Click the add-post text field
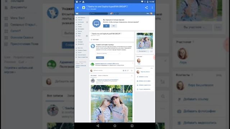This screenshot has height=129, width=230. (x=107, y=71)
